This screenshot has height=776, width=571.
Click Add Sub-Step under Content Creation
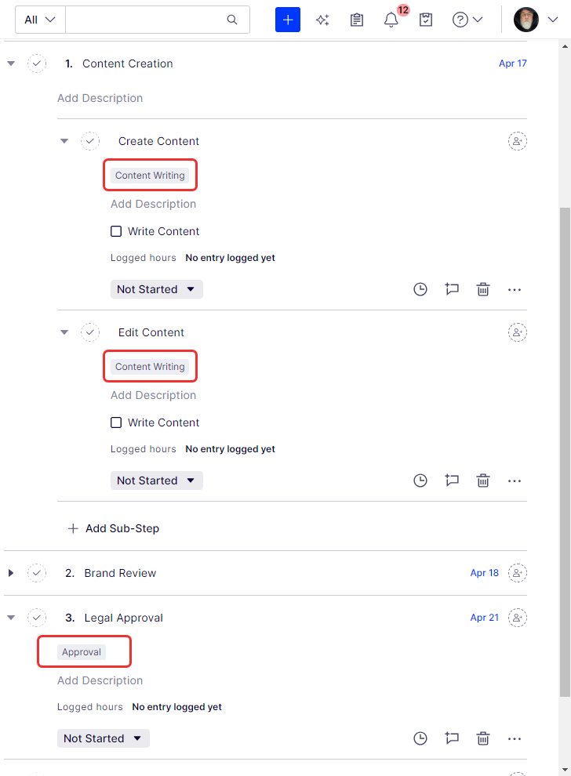(113, 528)
